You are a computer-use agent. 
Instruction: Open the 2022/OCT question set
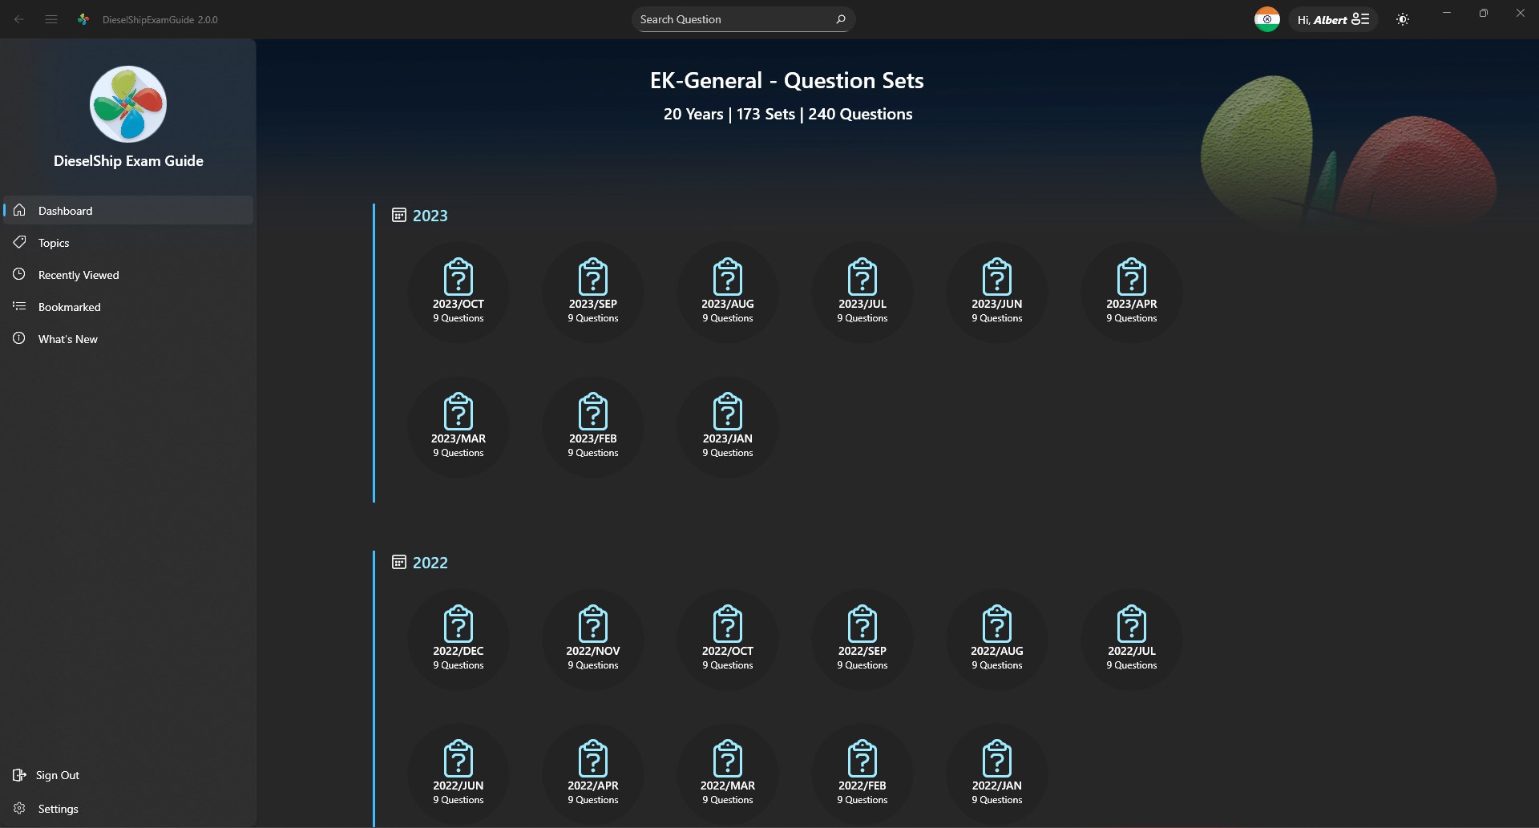pyautogui.click(x=728, y=640)
